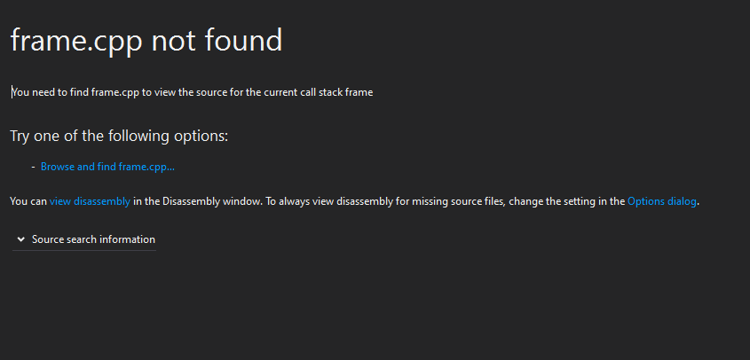The height and width of the screenshot is (360, 750).
Task: Click 'change the setting in the' text
Action: click(x=567, y=201)
